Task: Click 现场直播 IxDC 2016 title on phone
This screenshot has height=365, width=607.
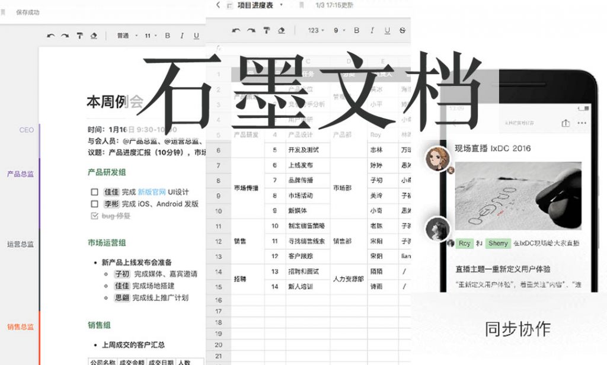Action: tap(493, 148)
